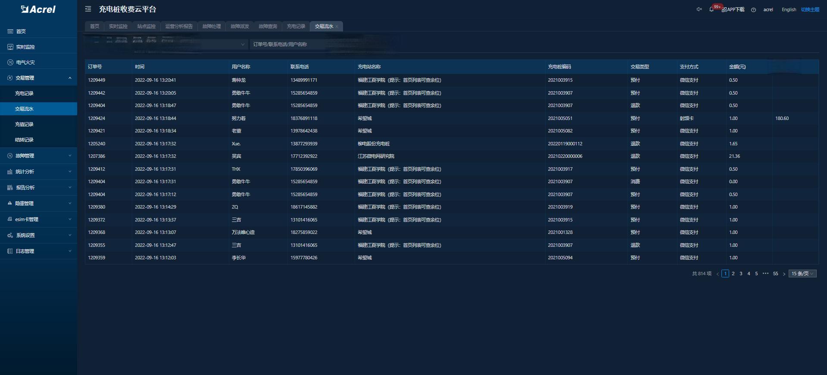827x375 pixels.
Task: Switch language to English
Action: coord(789,9)
